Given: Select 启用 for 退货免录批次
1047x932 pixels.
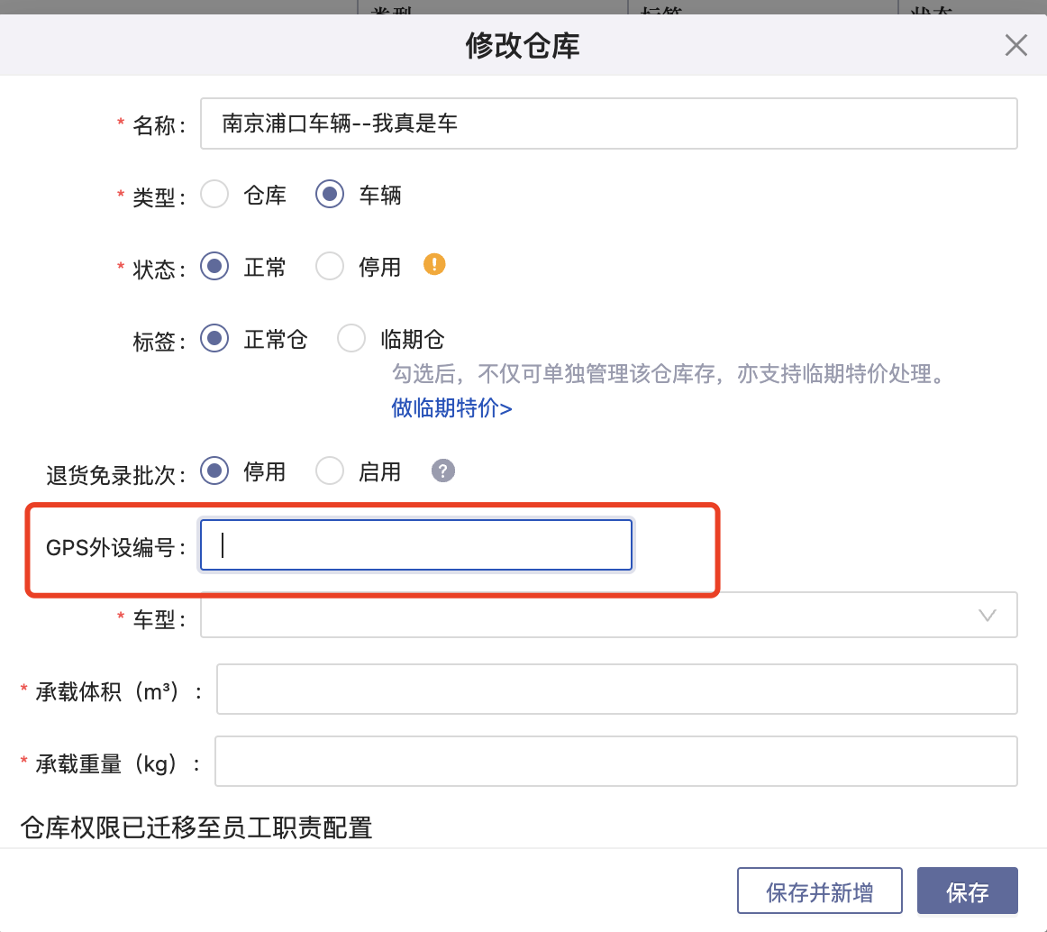Looking at the screenshot, I should pyautogui.click(x=330, y=471).
